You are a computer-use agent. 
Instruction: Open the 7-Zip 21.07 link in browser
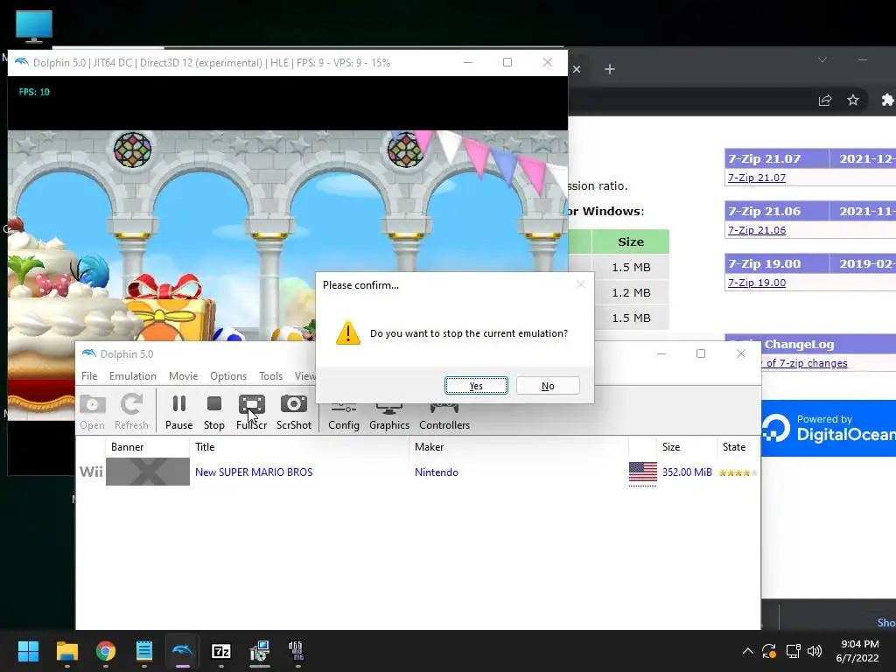757,178
